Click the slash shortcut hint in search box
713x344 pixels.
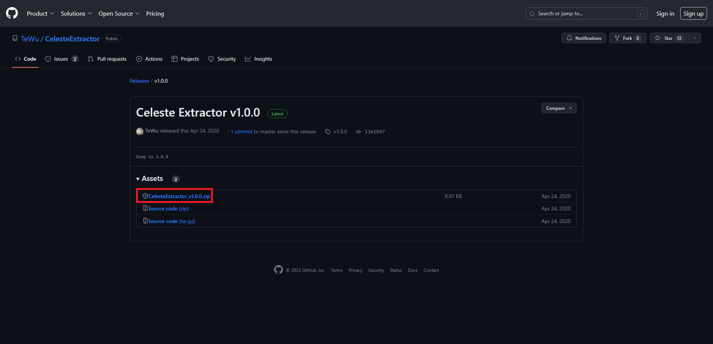click(x=641, y=13)
